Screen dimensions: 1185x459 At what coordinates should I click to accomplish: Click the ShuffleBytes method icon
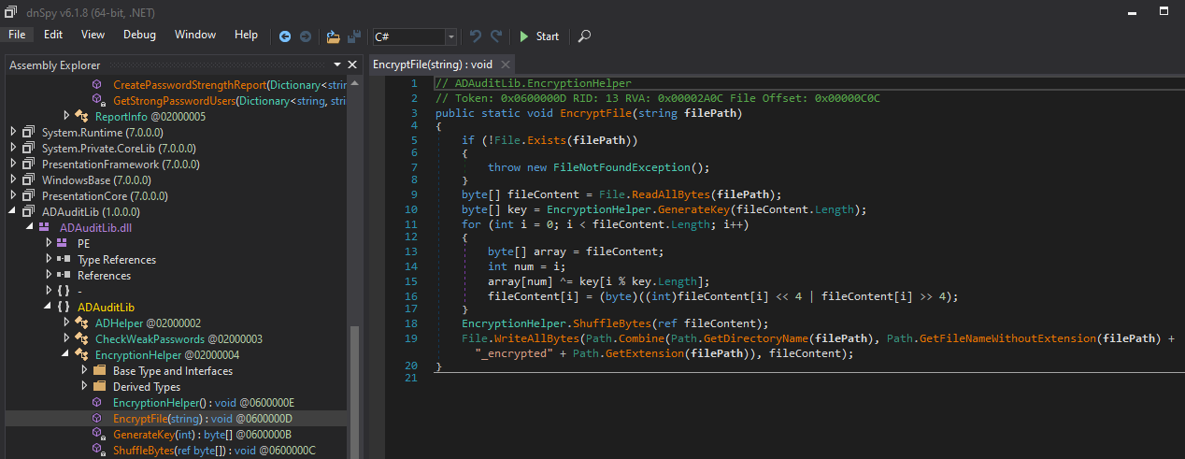coord(98,450)
